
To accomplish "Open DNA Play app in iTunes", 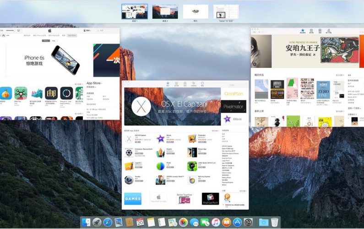I will [21, 93].
